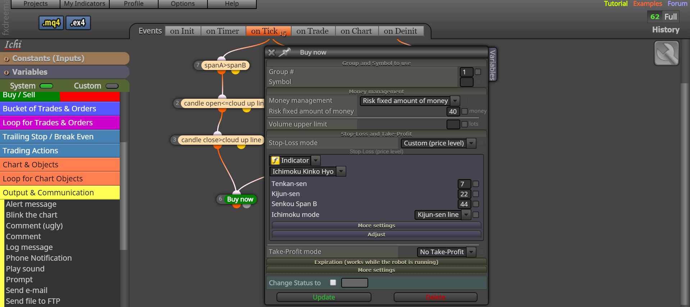Open the My Indicators menu
This screenshot has width=690, height=307.
(84, 4)
